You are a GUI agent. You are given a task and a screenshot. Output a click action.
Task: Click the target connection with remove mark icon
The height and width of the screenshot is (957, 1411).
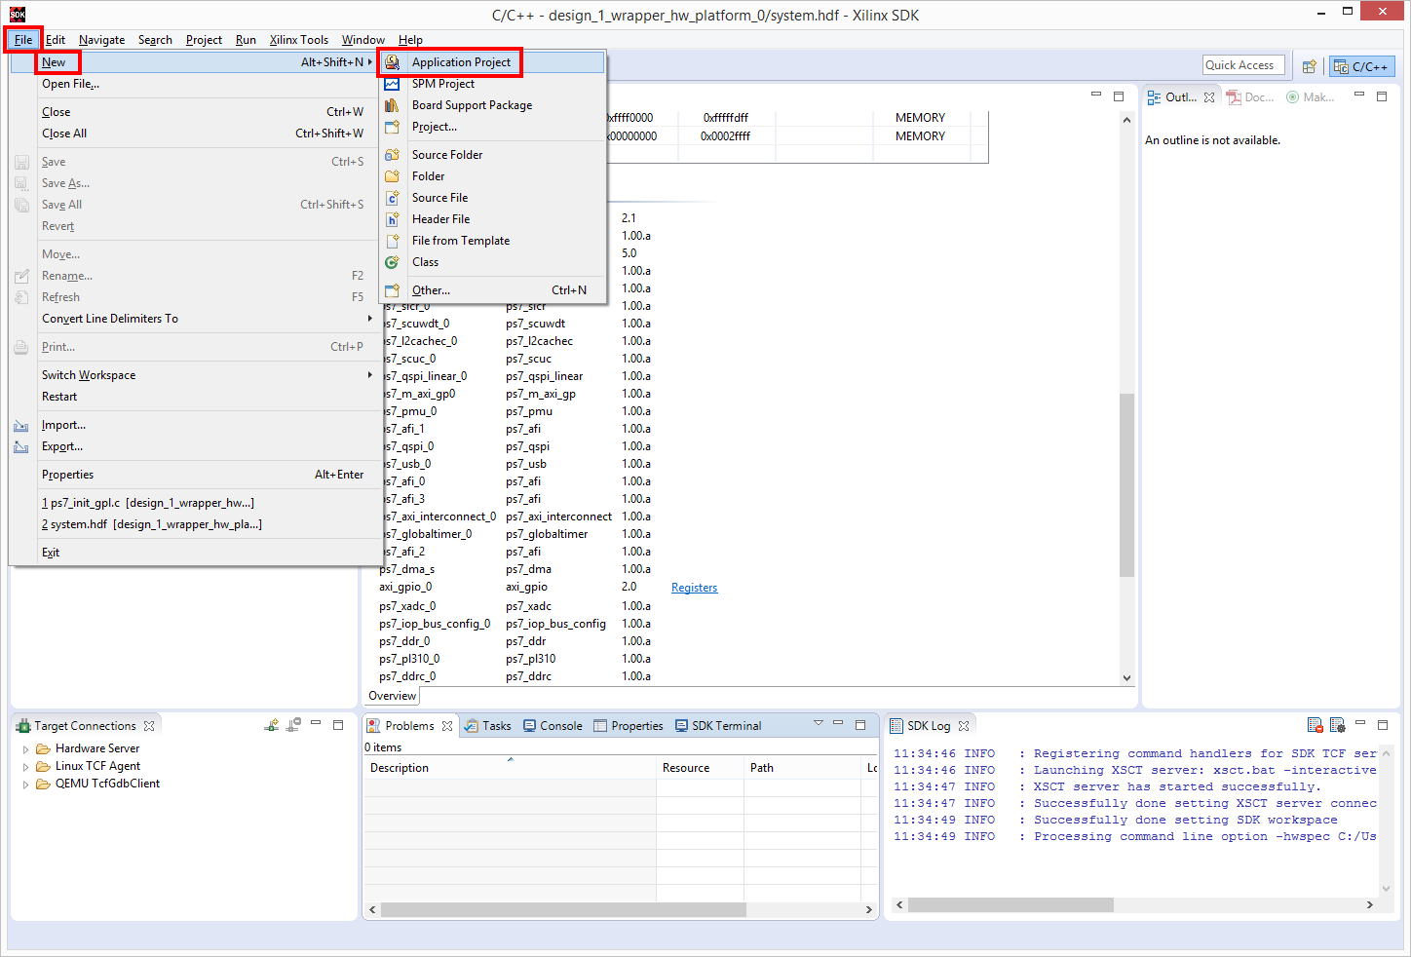(293, 725)
